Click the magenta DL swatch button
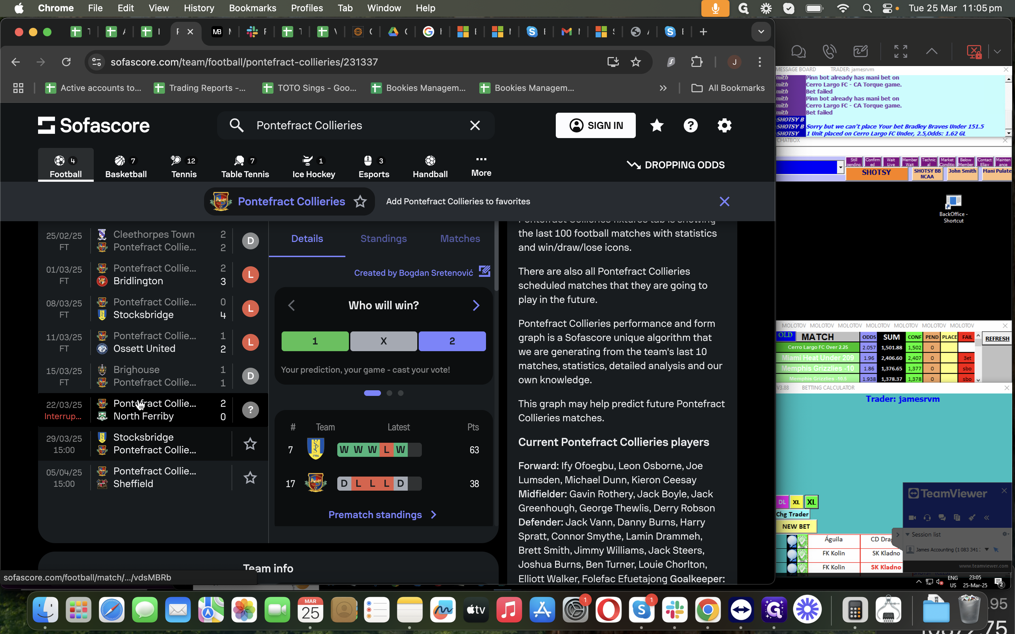Image resolution: width=1015 pixels, height=634 pixels. tap(782, 502)
